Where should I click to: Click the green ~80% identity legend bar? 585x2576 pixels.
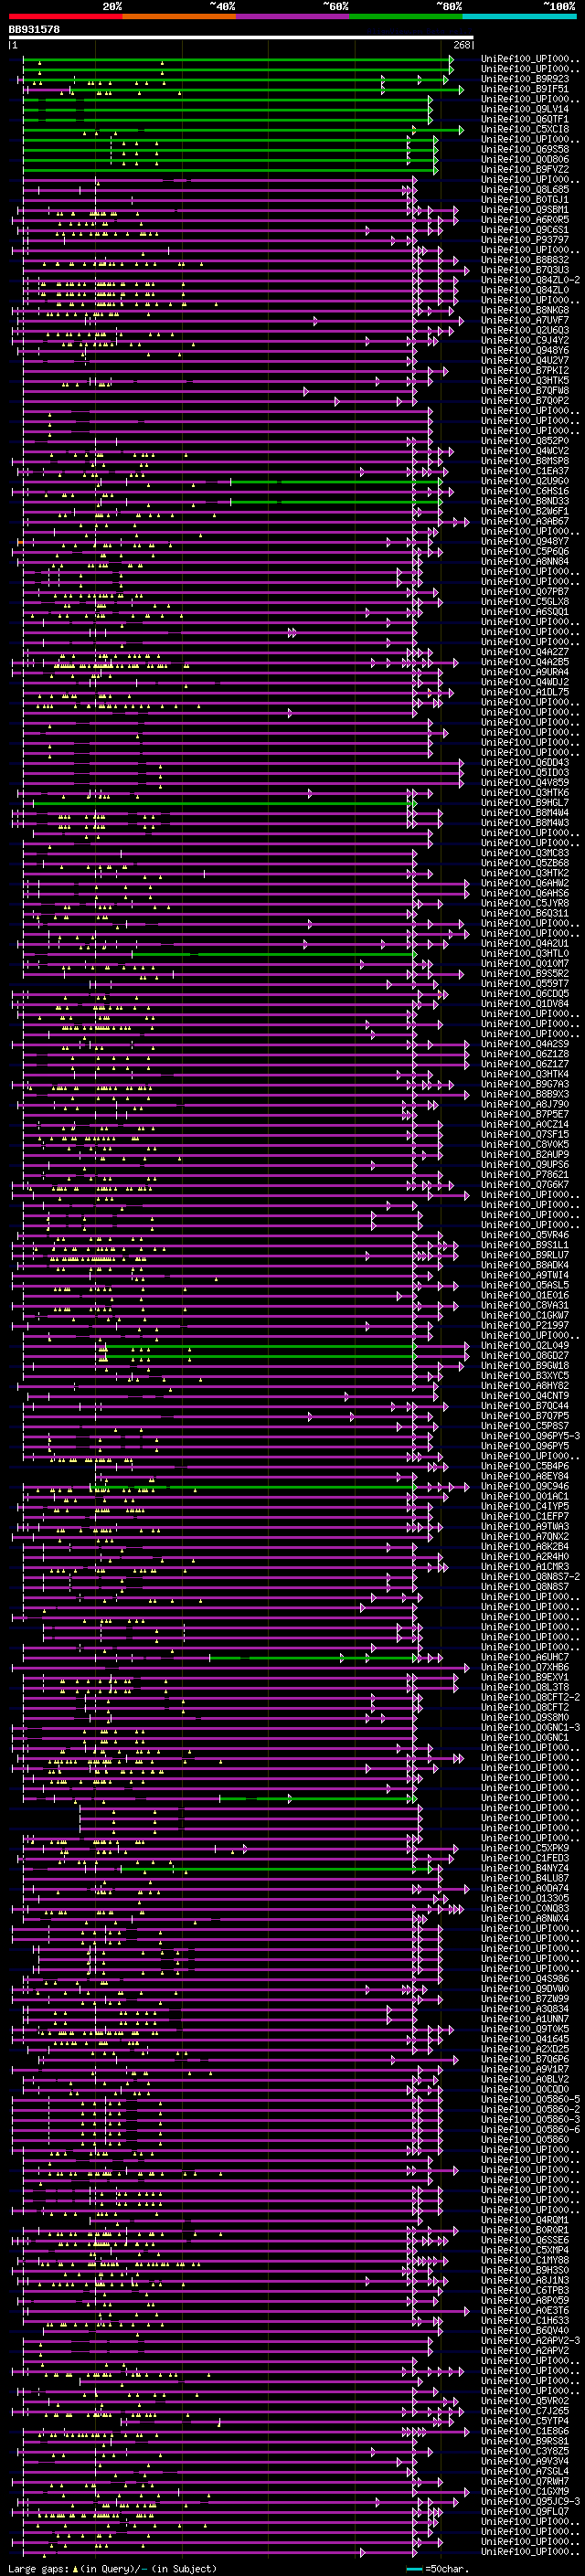(406, 17)
